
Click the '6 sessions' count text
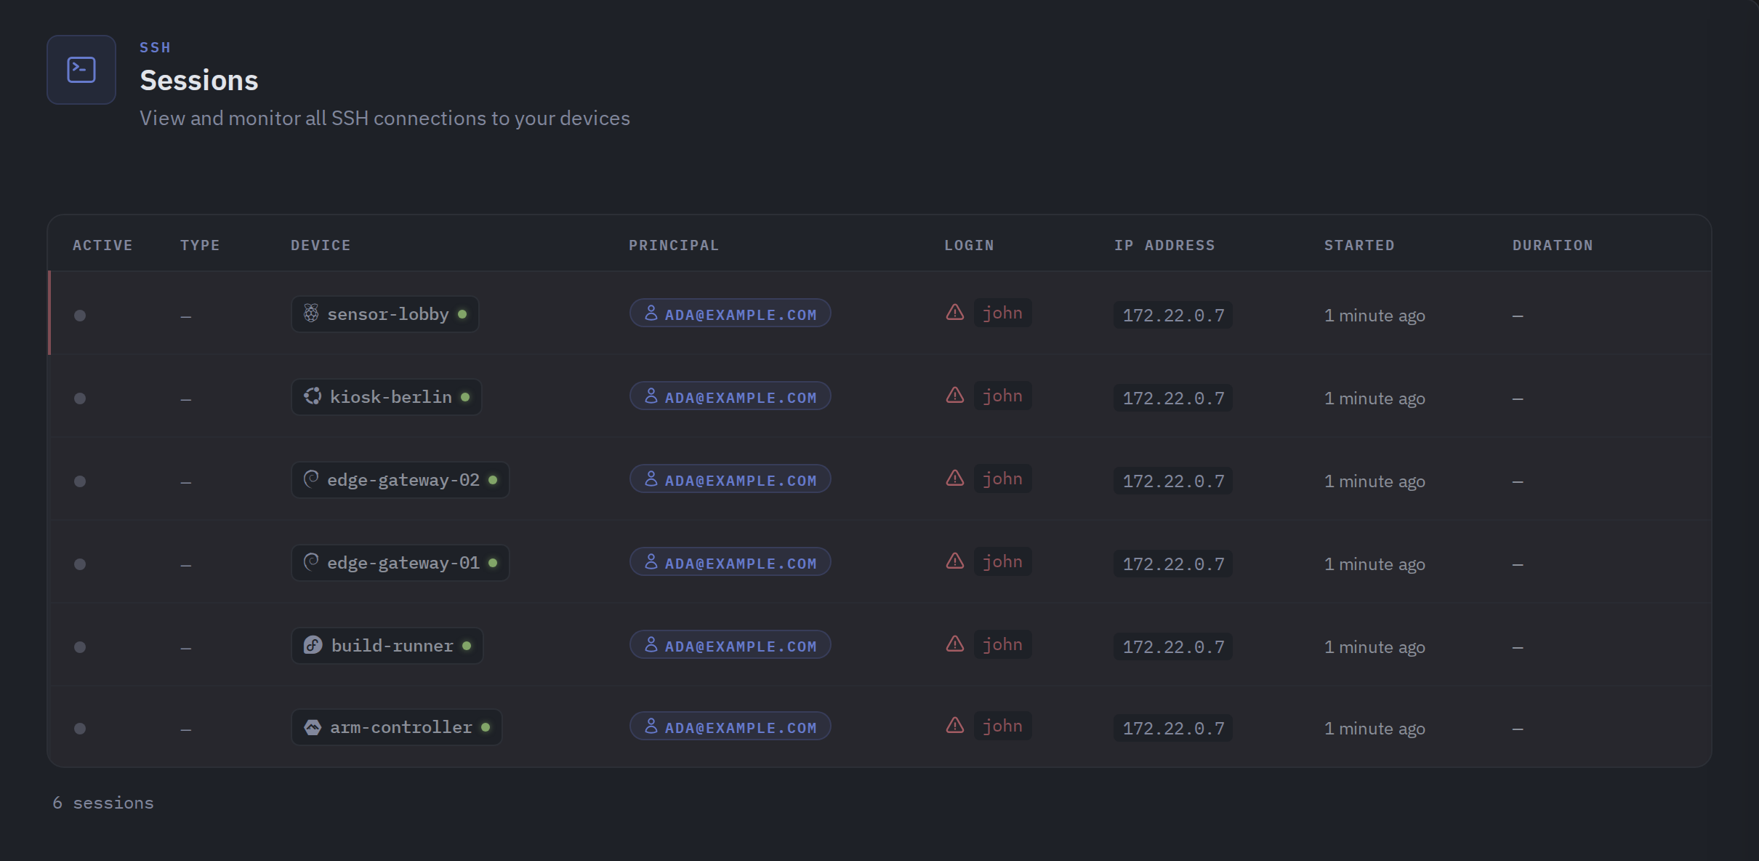tap(103, 803)
